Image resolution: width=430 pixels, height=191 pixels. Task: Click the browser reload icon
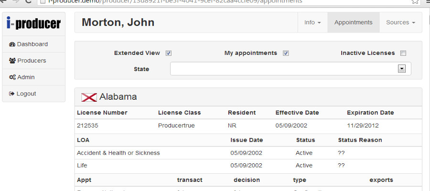[29, 1]
